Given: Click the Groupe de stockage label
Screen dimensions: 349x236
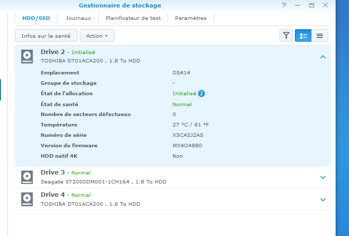Looking at the screenshot, I should coord(68,83).
